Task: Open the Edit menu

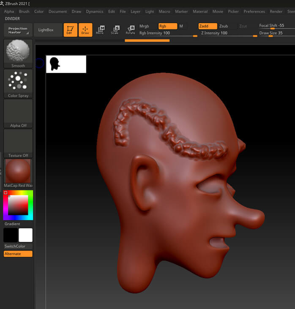Action: pos(111,12)
